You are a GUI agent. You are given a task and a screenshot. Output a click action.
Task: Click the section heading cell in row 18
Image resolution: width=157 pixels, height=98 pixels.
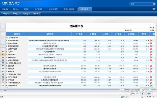coord(17,74)
